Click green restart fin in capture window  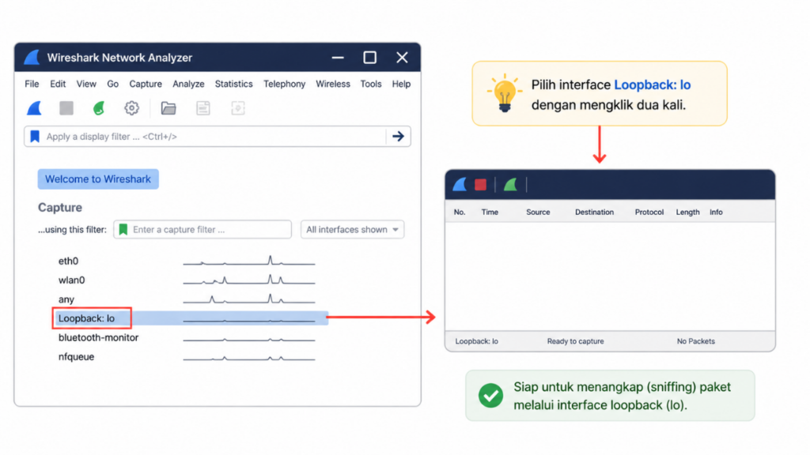point(510,185)
